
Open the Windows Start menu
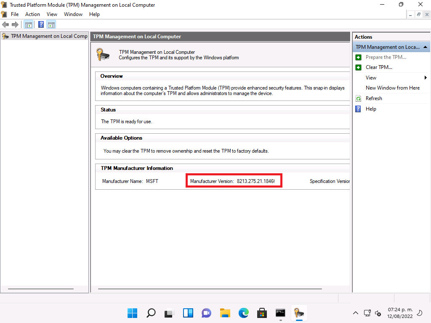pos(132,313)
